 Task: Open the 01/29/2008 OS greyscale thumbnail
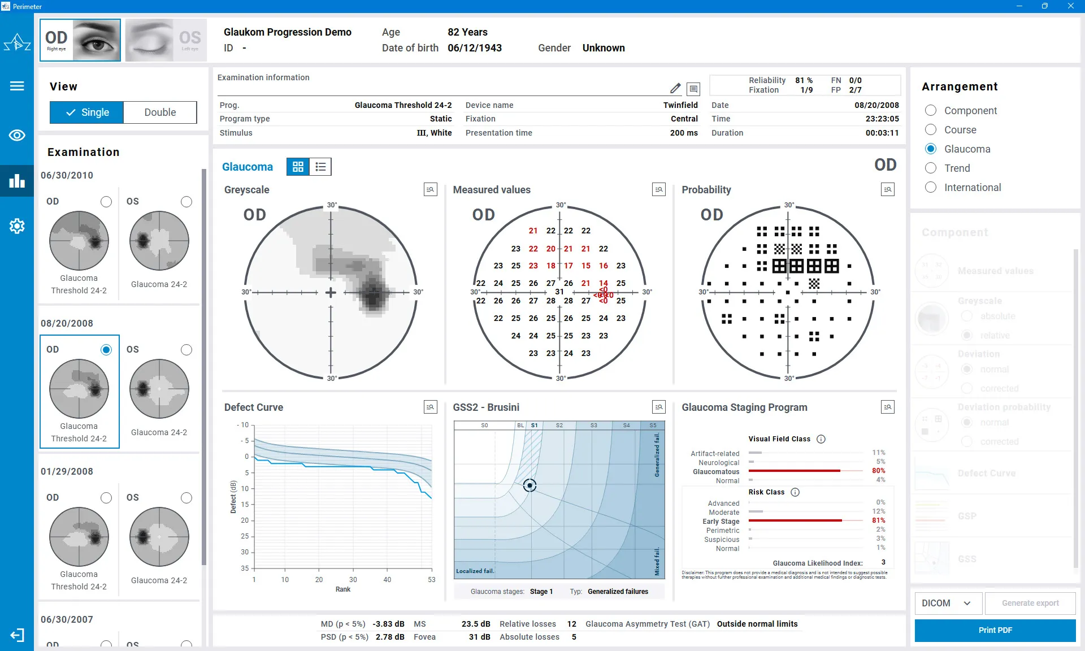coord(159,537)
